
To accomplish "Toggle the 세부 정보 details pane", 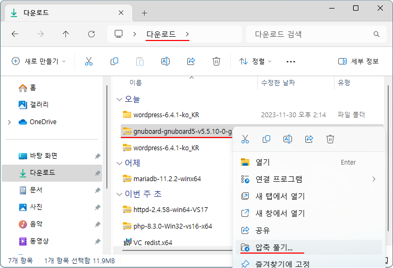I will [358, 61].
